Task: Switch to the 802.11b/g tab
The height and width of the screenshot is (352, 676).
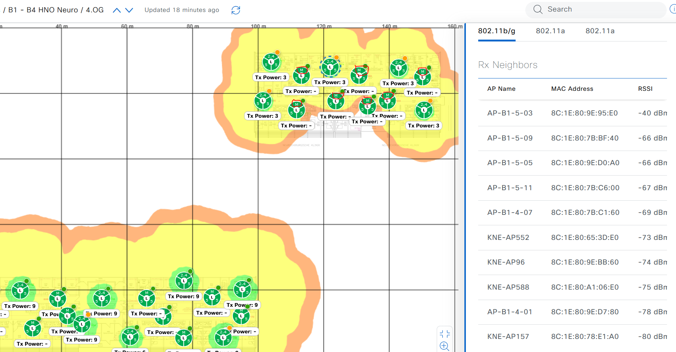Action: point(497,31)
